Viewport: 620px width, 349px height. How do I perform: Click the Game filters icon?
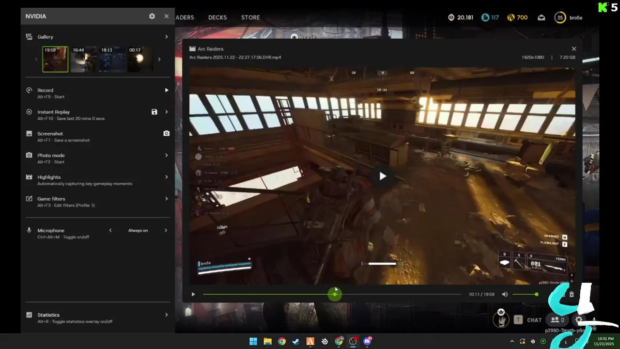(29, 199)
